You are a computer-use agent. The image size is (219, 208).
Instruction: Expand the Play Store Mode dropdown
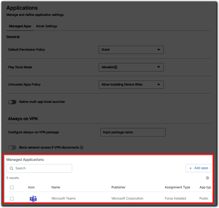click(x=131, y=67)
